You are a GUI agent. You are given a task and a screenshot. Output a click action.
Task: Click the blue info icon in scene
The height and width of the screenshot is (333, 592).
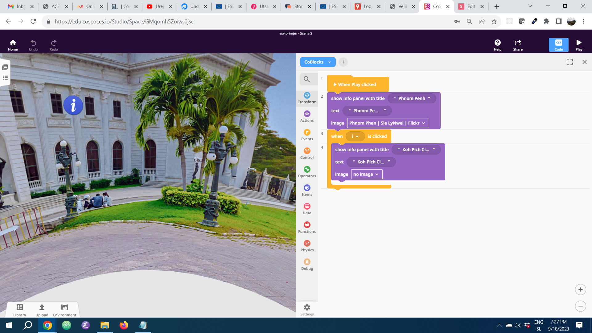[x=73, y=105]
